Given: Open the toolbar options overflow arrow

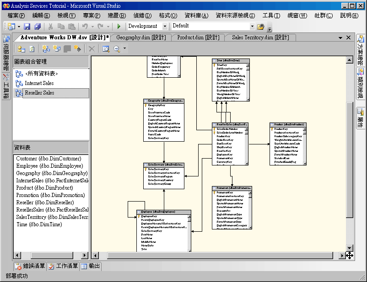Looking at the screenshot, I should pos(270,29).
